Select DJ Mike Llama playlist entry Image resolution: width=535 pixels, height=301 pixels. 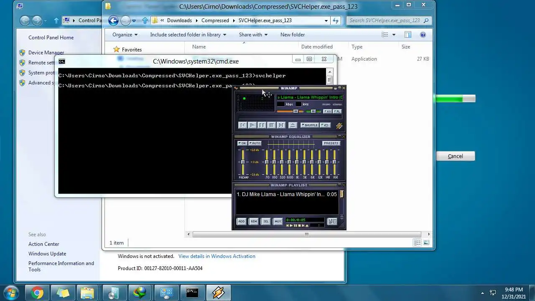tap(287, 194)
